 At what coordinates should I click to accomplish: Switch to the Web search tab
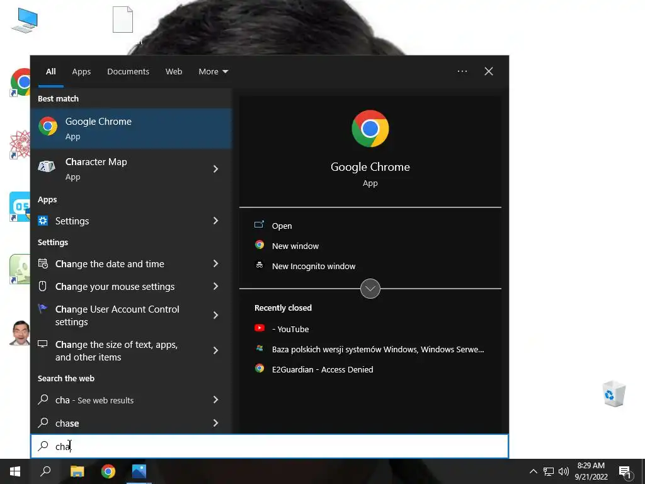coord(174,72)
